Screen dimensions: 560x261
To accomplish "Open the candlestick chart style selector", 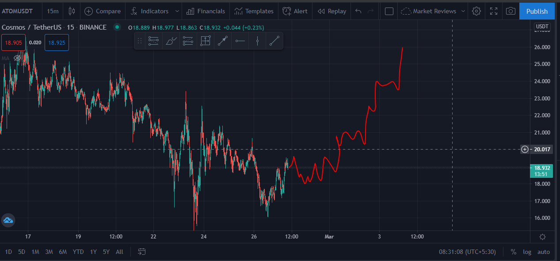I will (71, 11).
